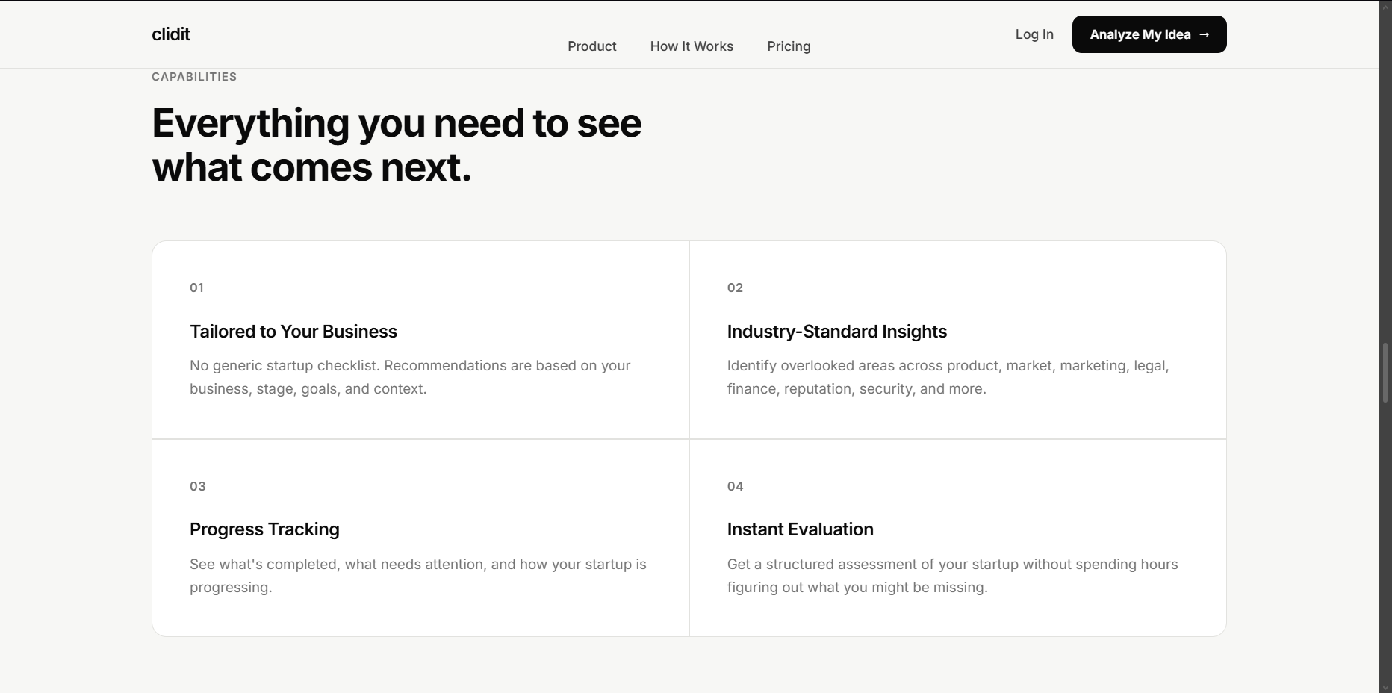Click the 'Identify overlooked areas' description
This screenshot has height=693, width=1392.
point(948,377)
